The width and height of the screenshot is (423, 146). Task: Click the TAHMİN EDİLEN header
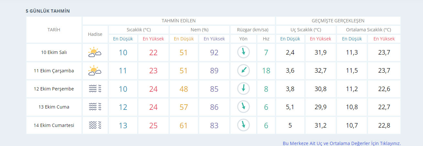pyautogui.click(x=179, y=21)
